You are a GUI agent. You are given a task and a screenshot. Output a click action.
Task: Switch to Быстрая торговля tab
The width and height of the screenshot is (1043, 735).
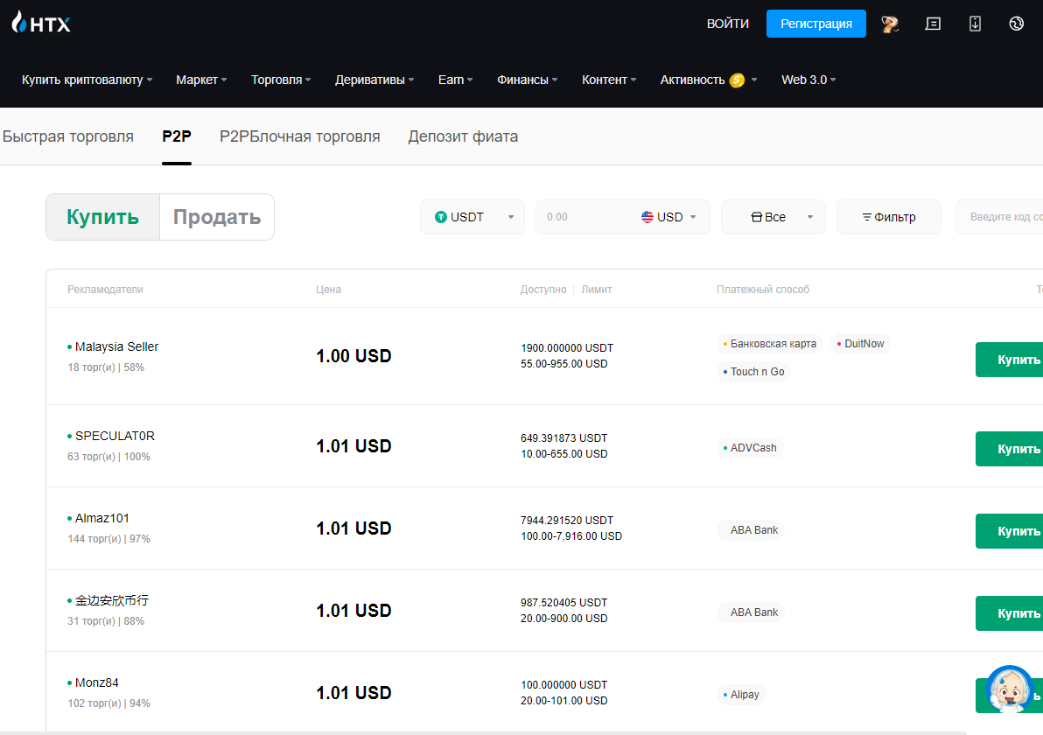[68, 136]
